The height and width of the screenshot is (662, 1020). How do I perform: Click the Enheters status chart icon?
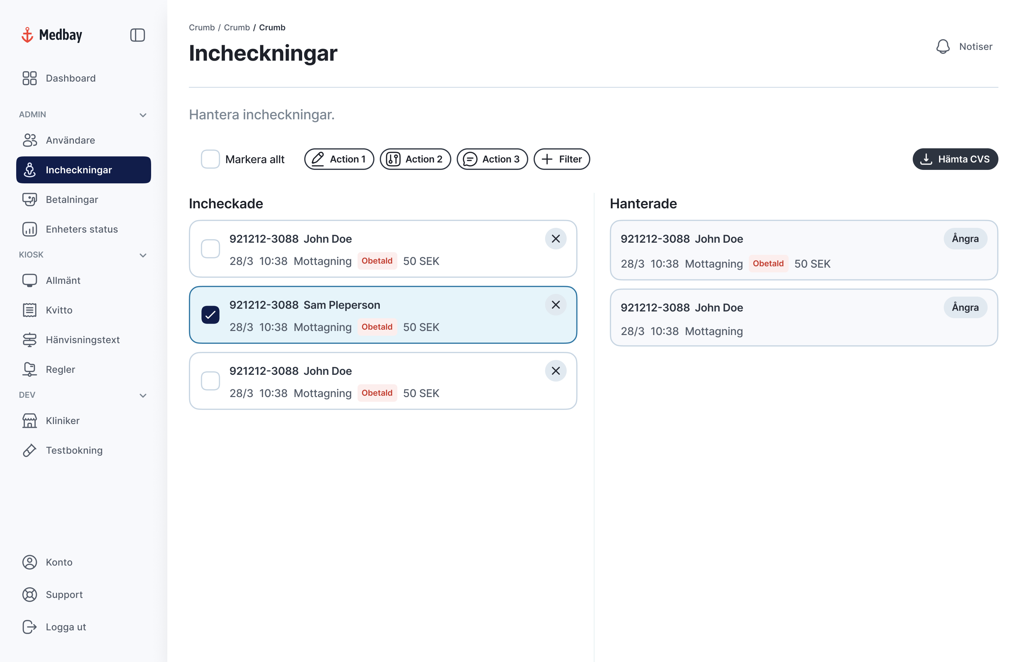pyautogui.click(x=30, y=229)
